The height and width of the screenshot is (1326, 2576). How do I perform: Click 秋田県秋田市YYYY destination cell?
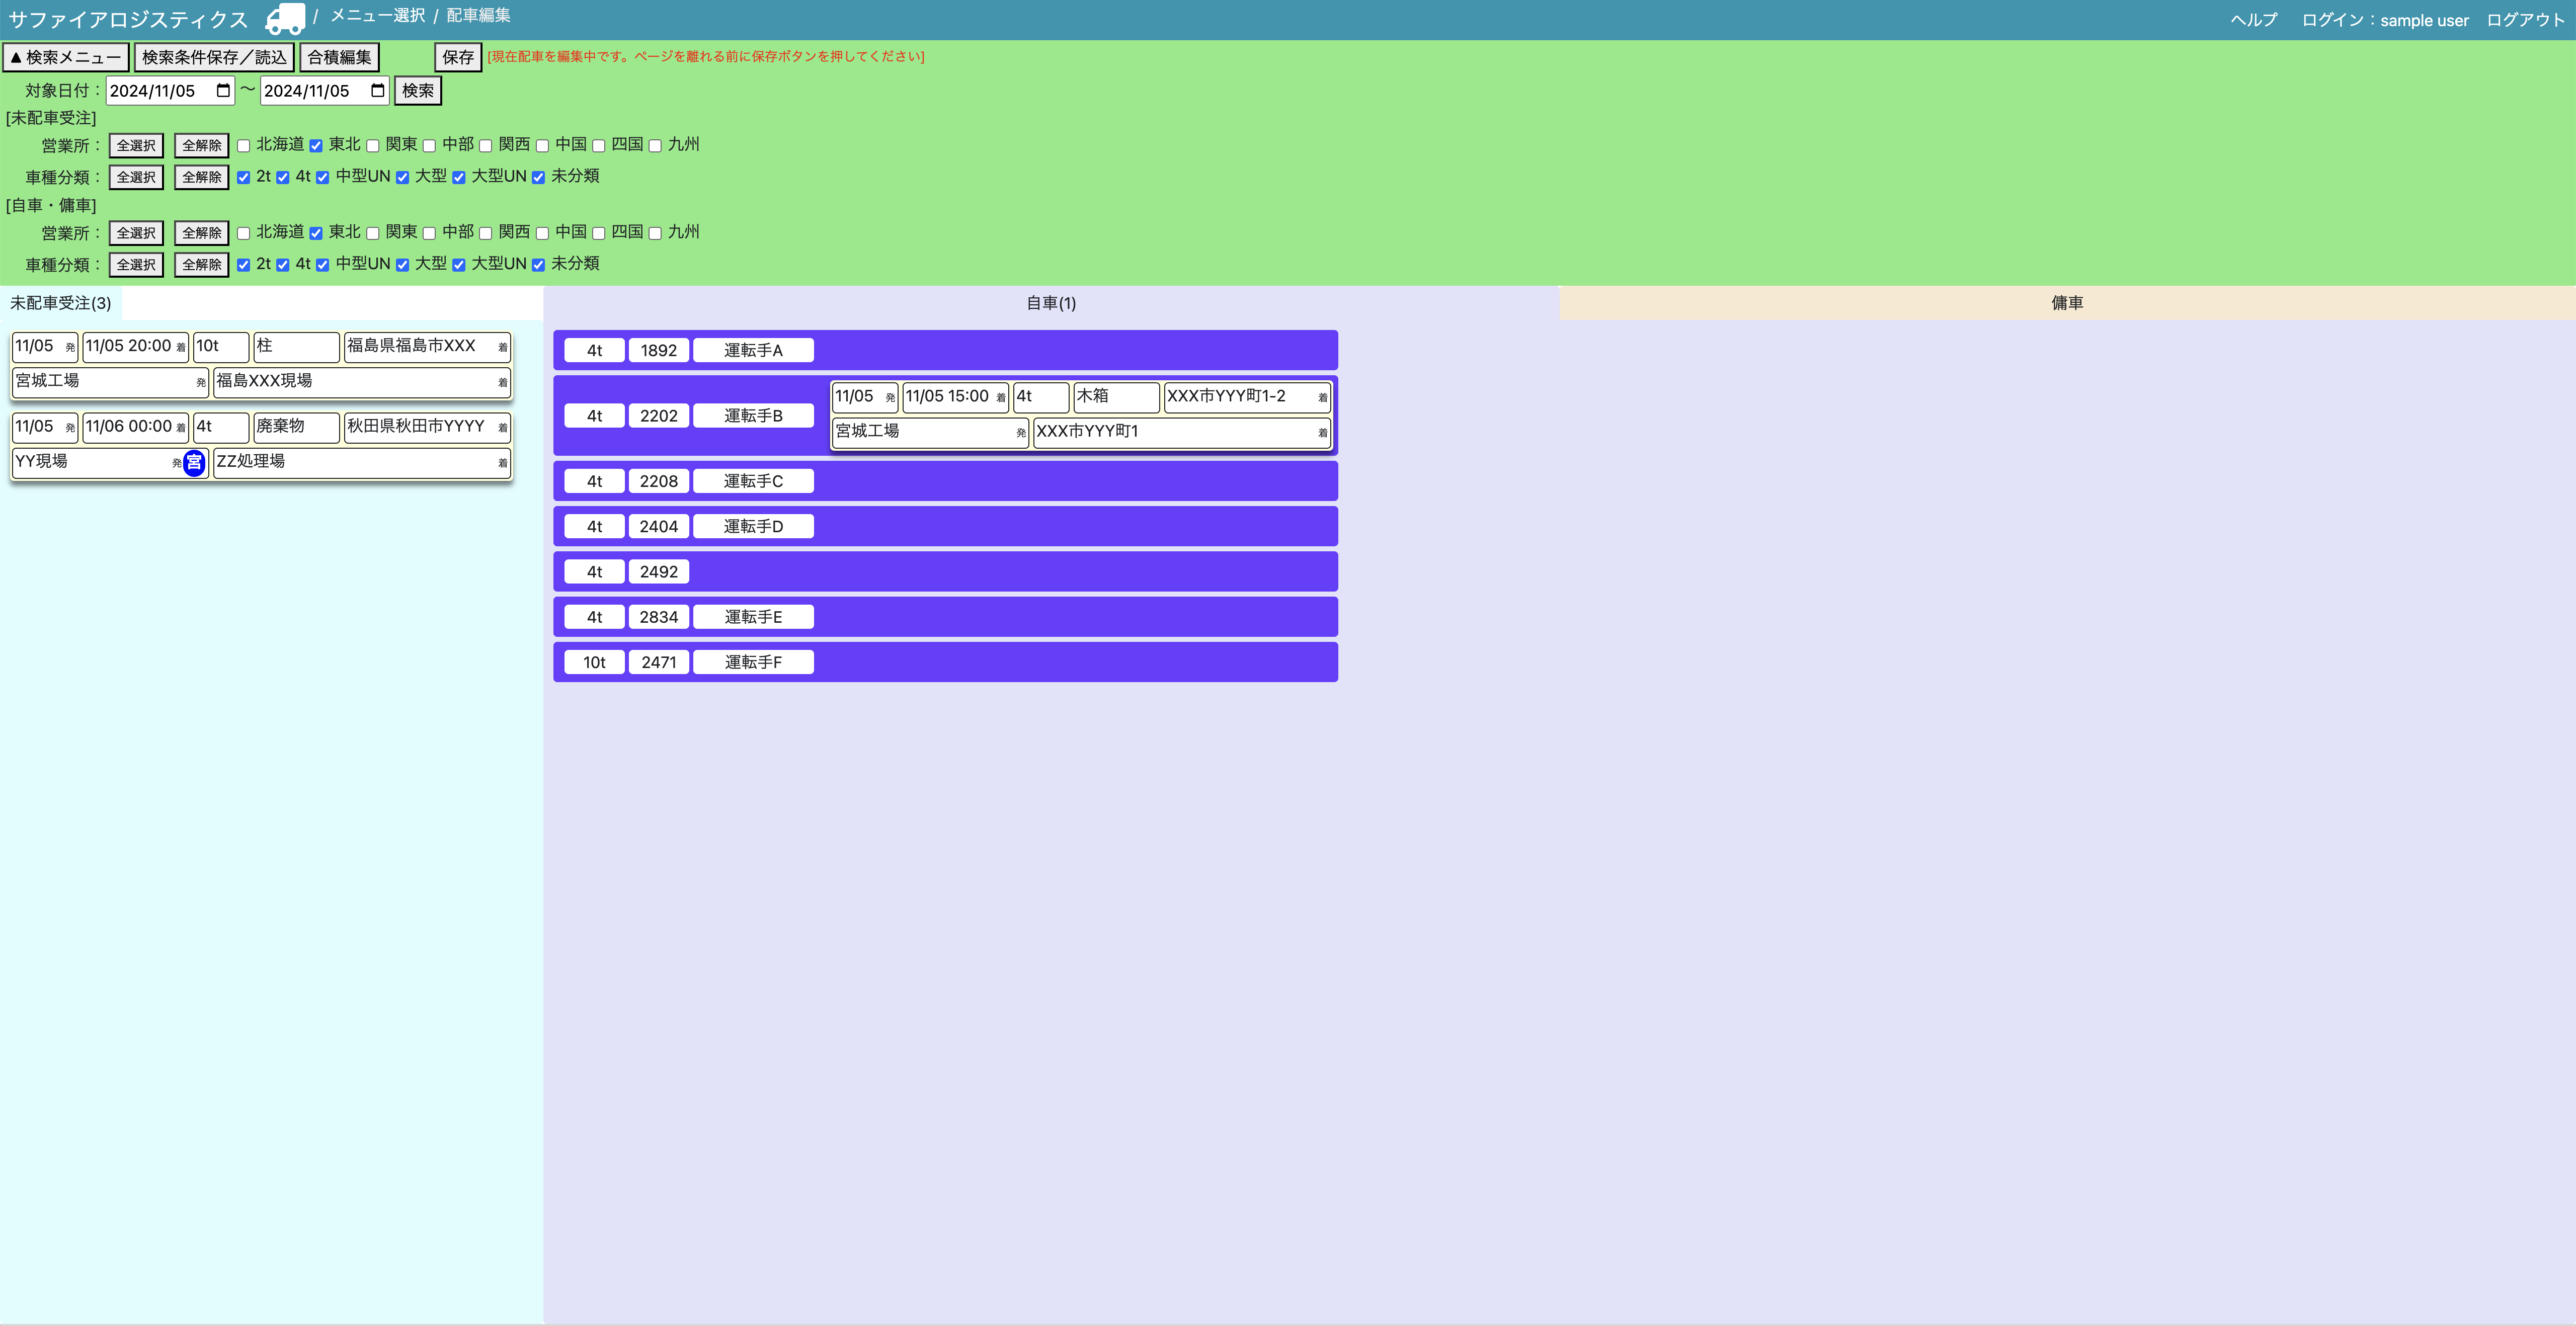coord(427,427)
